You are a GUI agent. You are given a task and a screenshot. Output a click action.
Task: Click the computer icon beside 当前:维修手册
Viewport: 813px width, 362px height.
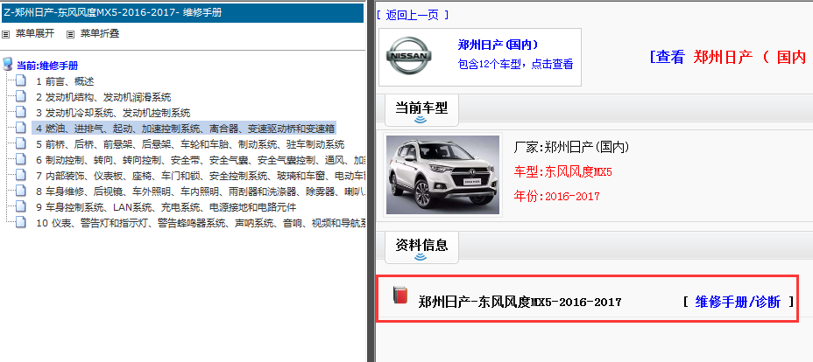pos(7,65)
